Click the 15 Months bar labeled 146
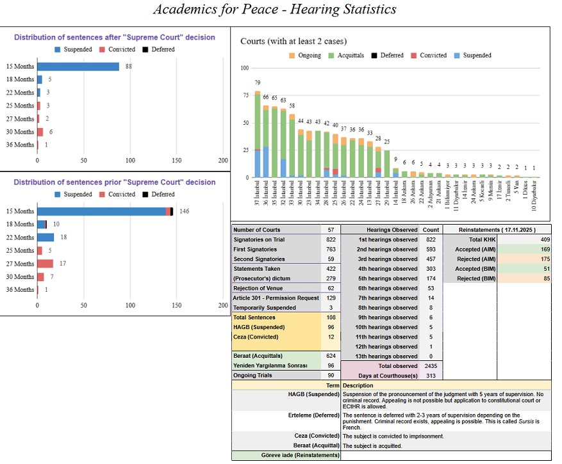562x464 pixels. pyautogui.click(x=103, y=211)
